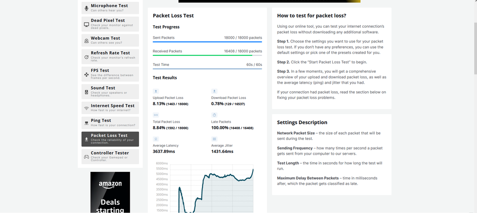The height and width of the screenshot is (213, 477).
Task: Go to Internet Speed Test
Action: 110,108
